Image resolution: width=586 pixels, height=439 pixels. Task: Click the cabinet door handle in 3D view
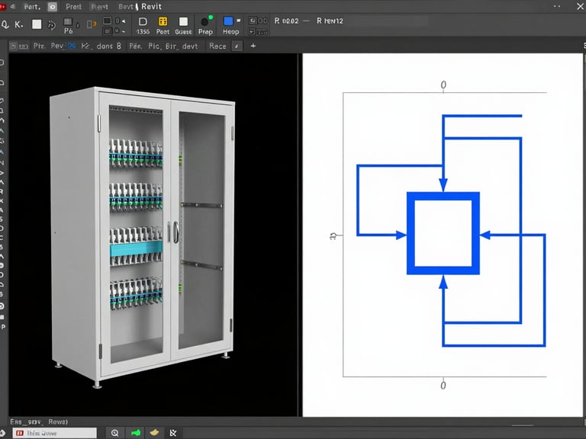pos(176,232)
